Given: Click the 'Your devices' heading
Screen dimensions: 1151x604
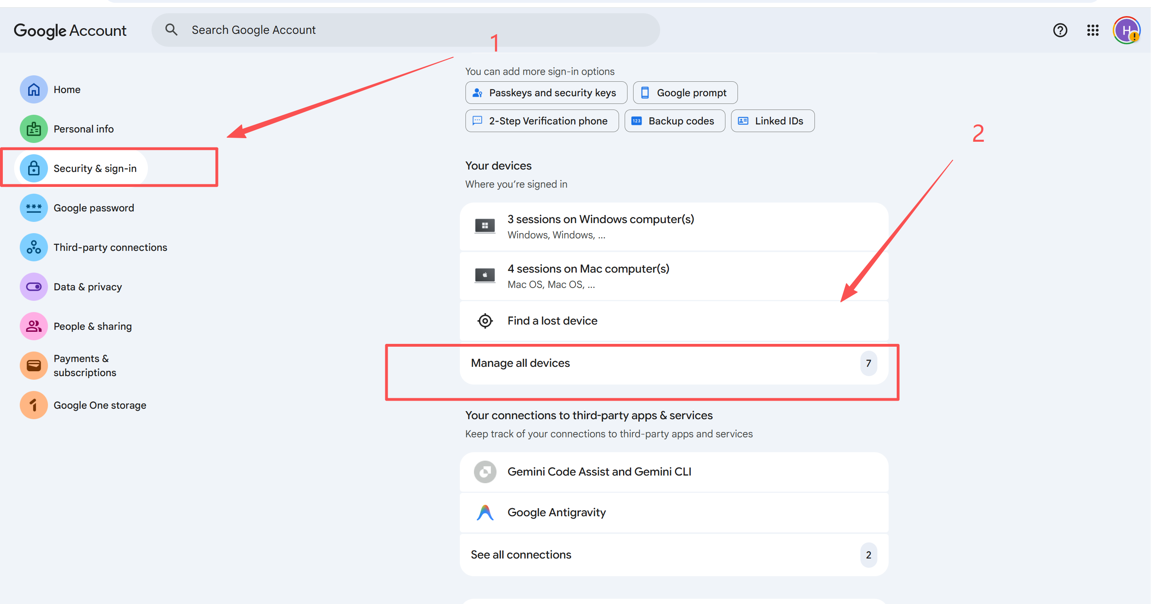Looking at the screenshot, I should click(498, 165).
